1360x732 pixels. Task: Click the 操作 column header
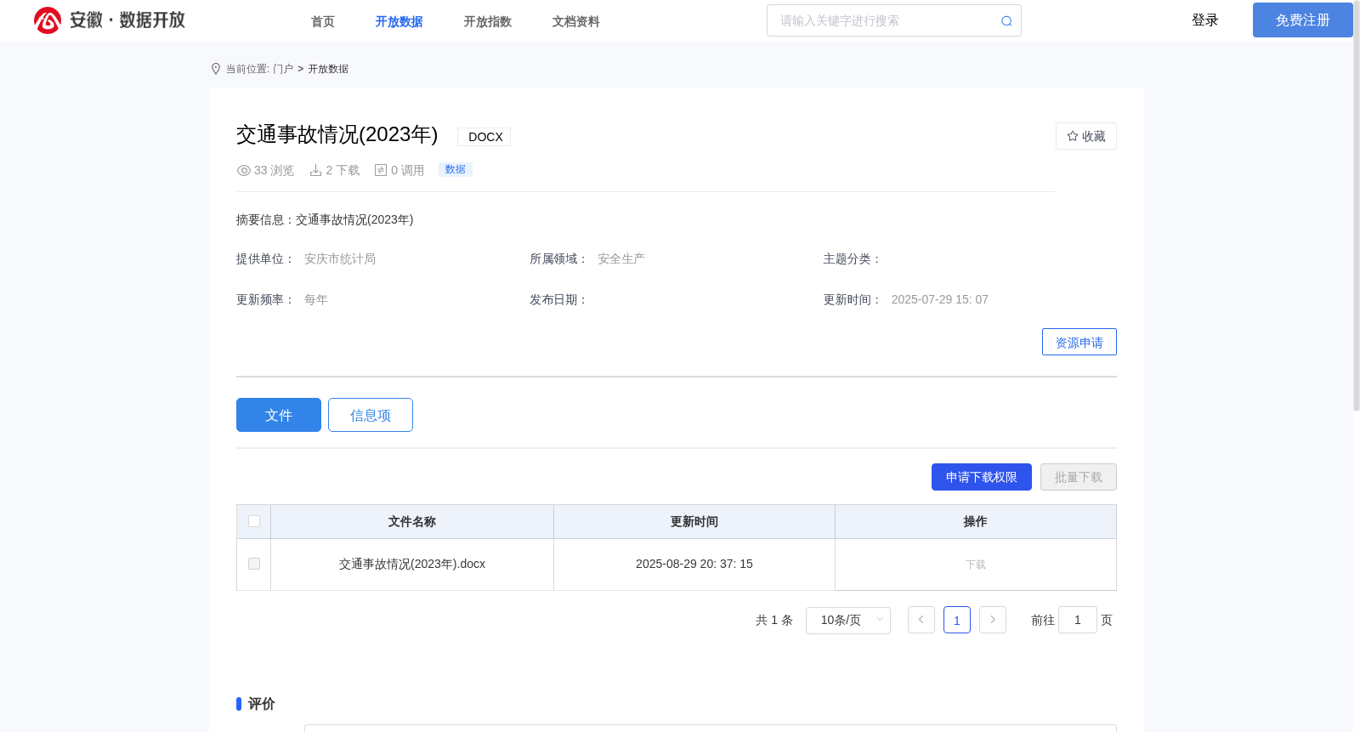click(x=976, y=521)
